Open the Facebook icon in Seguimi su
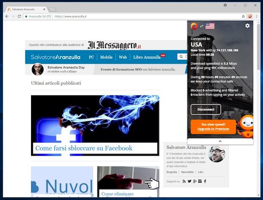Viewport: 263px width, 200px height. tap(205, 181)
